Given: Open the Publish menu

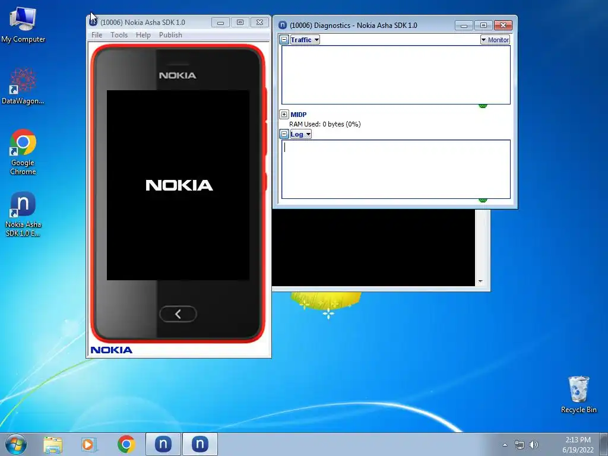Looking at the screenshot, I should click(170, 35).
